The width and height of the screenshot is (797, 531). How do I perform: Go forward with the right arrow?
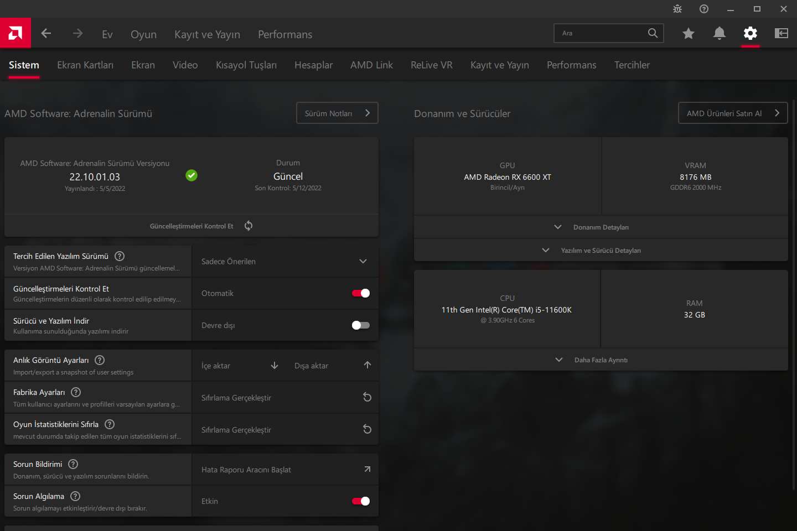[x=77, y=34]
